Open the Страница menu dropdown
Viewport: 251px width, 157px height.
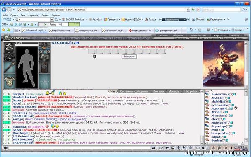coord(229,30)
